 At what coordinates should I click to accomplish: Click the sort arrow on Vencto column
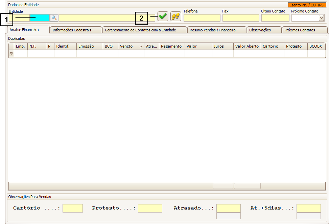point(141,47)
